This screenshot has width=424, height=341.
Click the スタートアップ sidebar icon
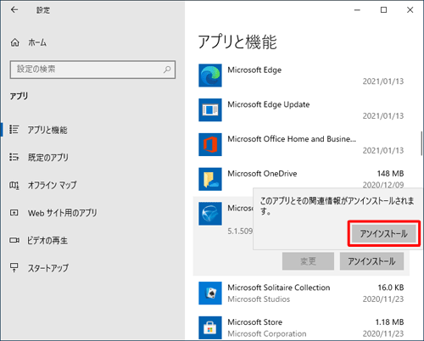[x=14, y=267]
